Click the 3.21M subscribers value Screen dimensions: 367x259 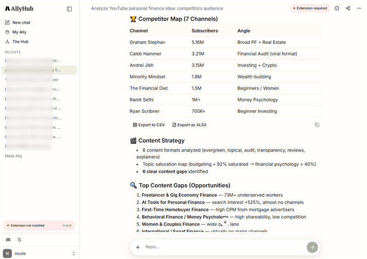[x=198, y=54]
